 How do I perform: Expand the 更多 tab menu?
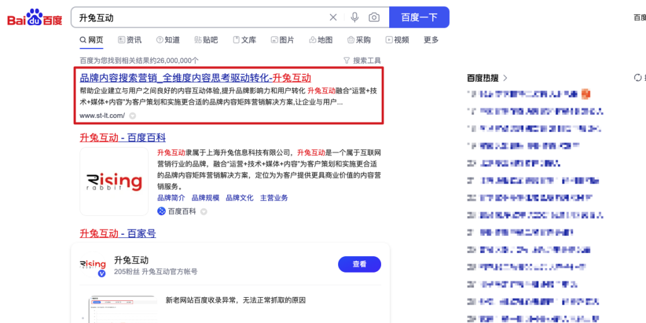point(432,40)
